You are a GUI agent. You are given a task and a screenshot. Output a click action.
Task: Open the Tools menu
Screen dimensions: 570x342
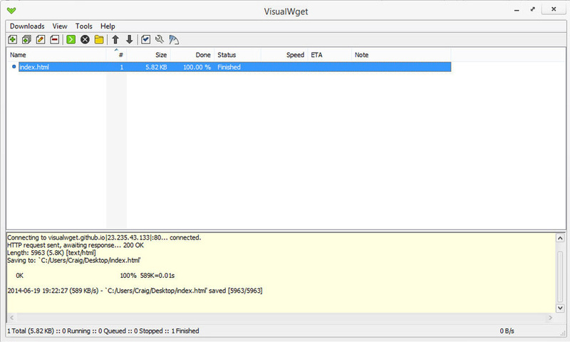click(83, 26)
